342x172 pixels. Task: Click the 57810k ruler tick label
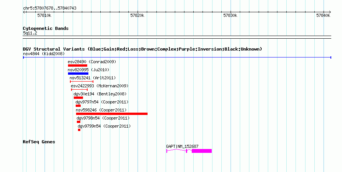coord(44,15)
